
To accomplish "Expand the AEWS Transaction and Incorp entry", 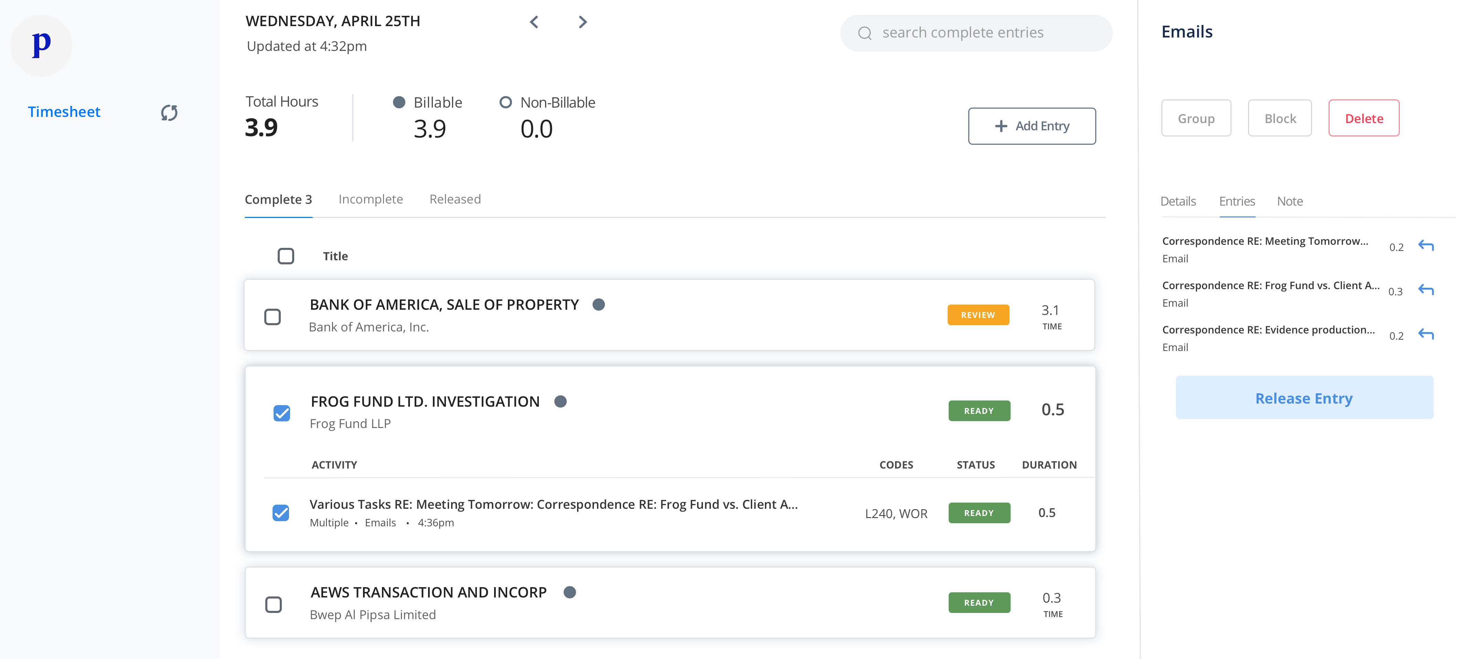I will [428, 592].
